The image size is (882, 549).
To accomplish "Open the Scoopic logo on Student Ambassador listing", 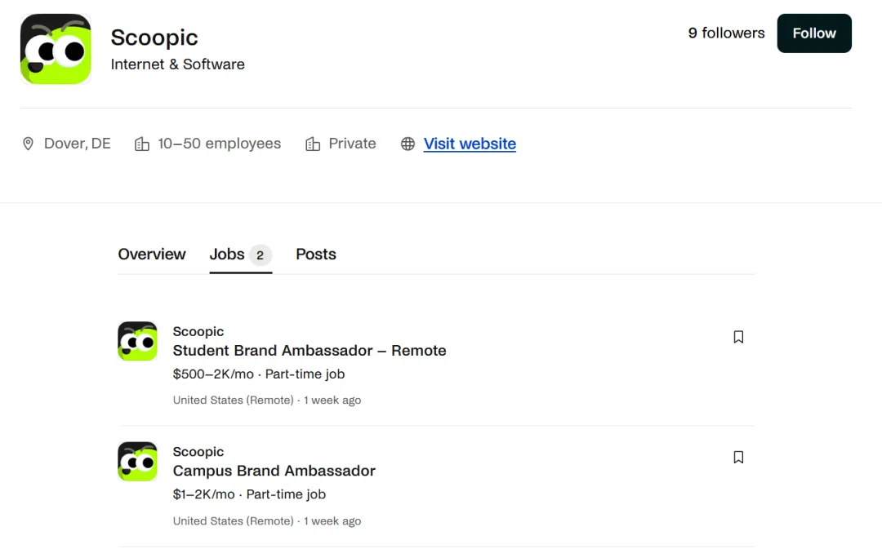I will (x=137, y=341).
